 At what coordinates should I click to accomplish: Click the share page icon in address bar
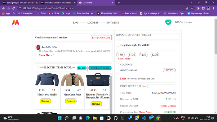coord(187,8)
